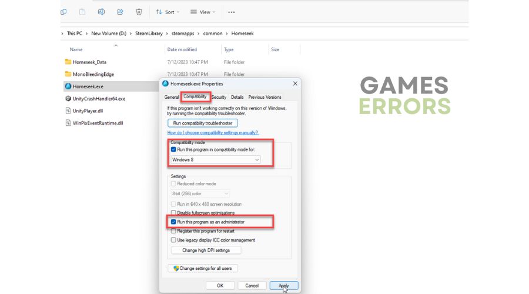529x294 pixels.
Task: Click the UnityCrashHandler64.exe file icon
Action: point(68,99)
